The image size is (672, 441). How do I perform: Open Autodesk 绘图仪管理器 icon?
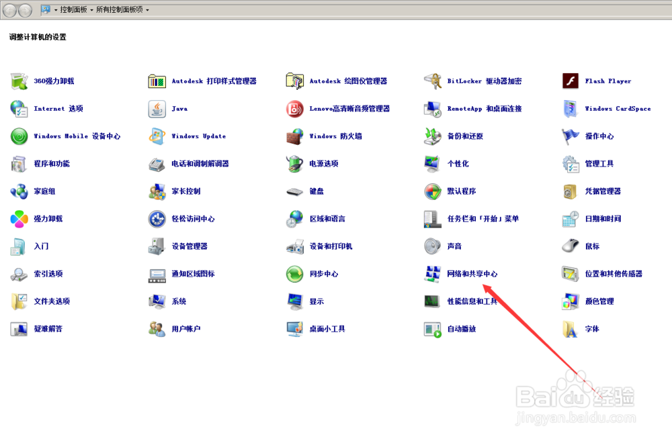coord(295,81)
